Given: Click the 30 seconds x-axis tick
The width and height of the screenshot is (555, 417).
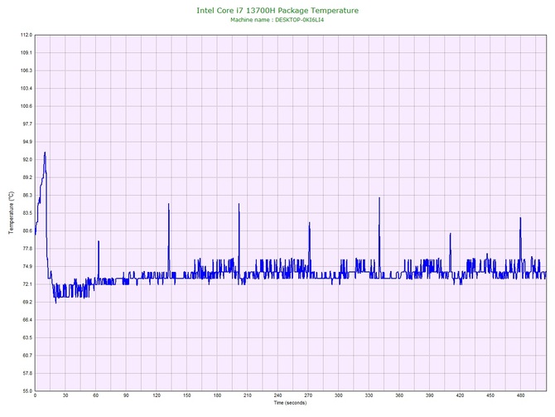Looking at the screenshot, I should click(65, 395).
